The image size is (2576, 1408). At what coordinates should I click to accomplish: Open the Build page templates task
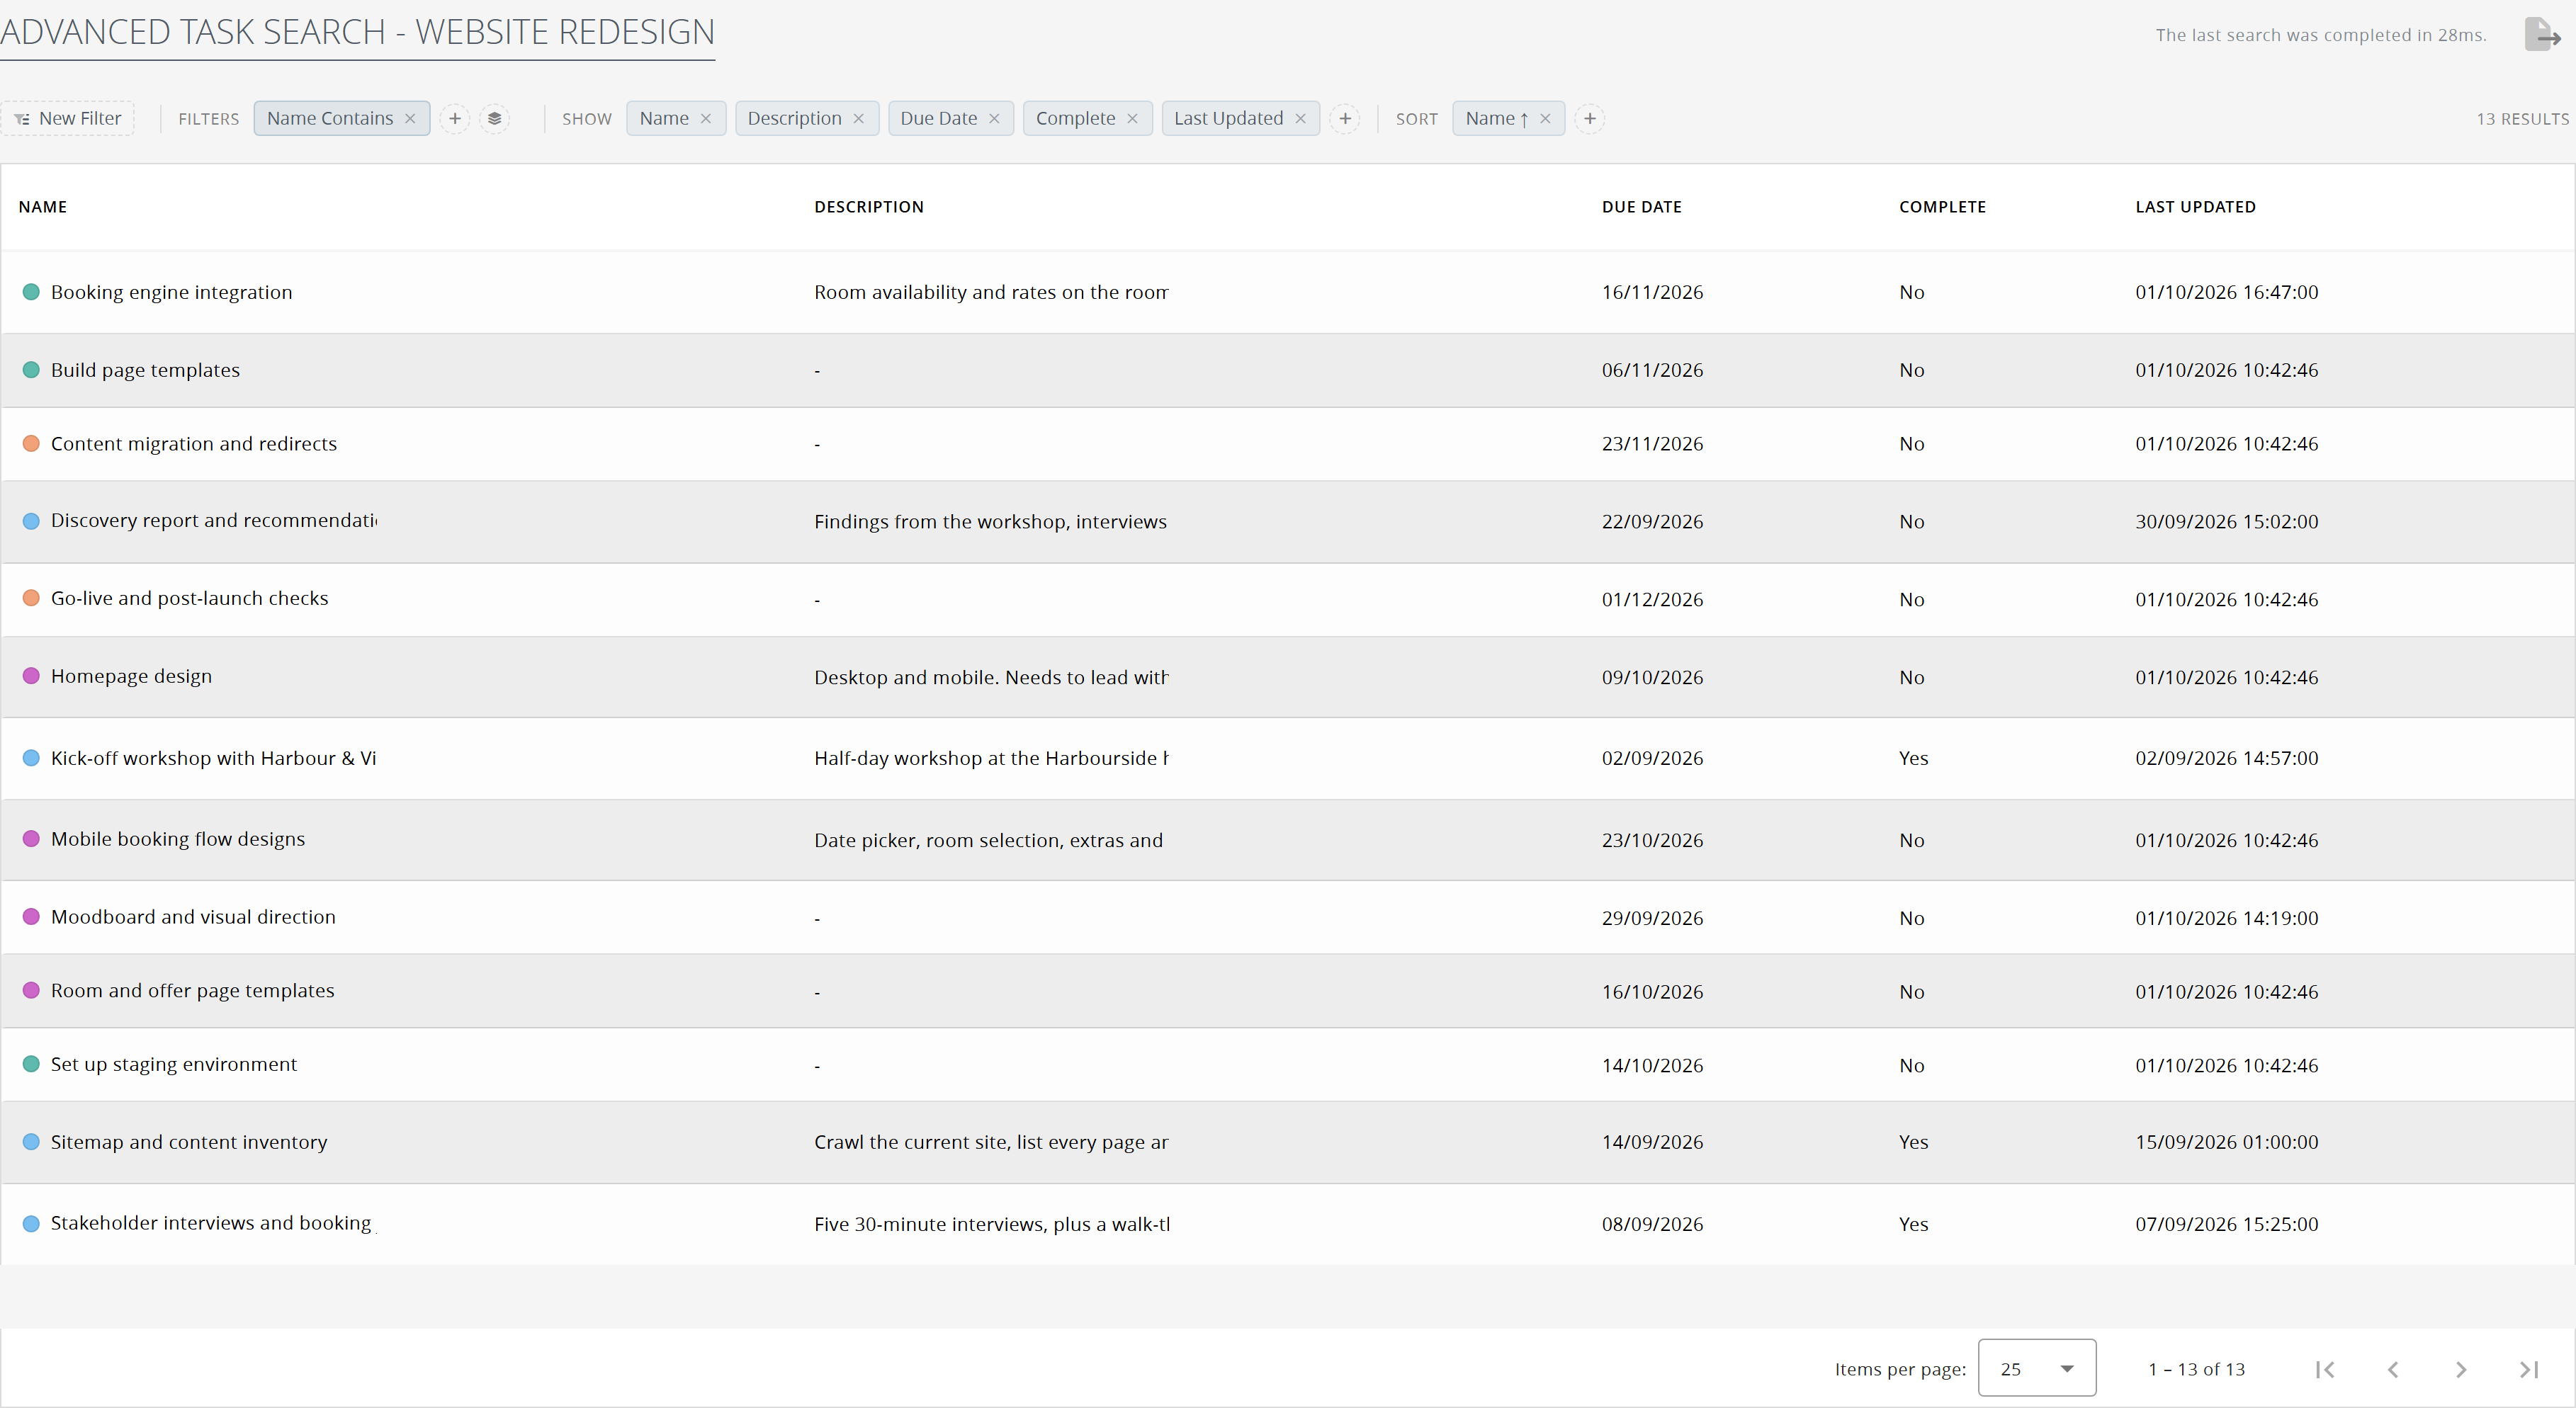pos(145,370)
